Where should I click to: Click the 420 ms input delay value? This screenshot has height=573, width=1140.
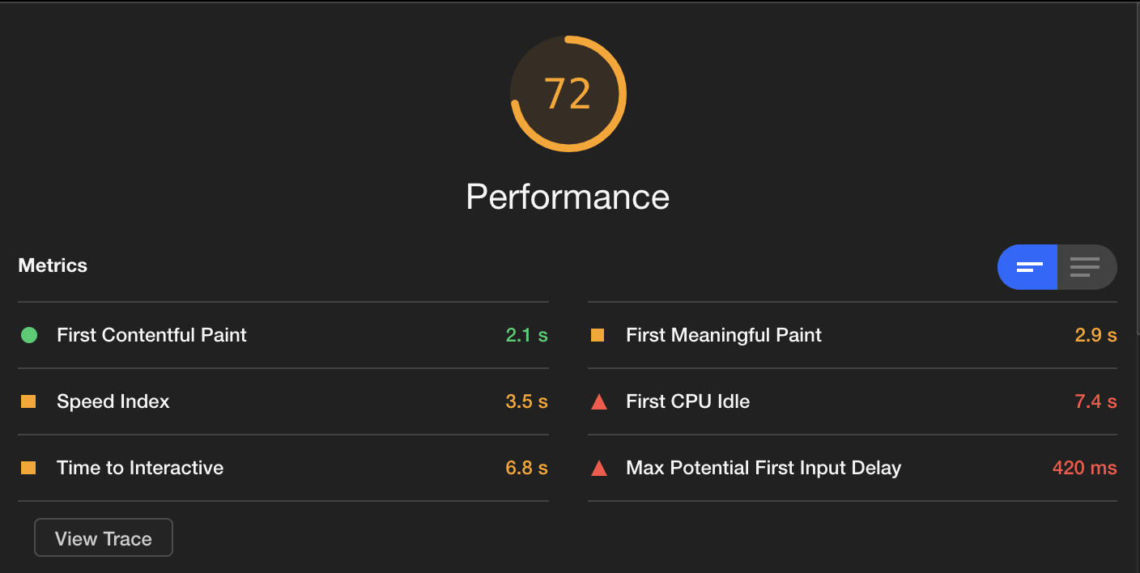point(1085,468)
